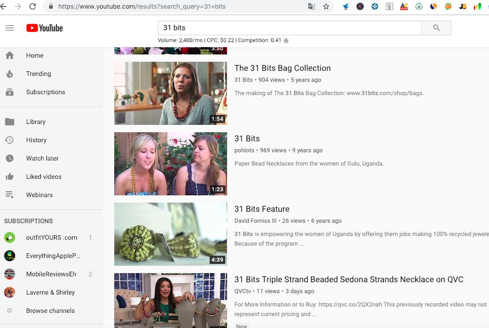Reload the YouTube search results page

click(33, 6)
